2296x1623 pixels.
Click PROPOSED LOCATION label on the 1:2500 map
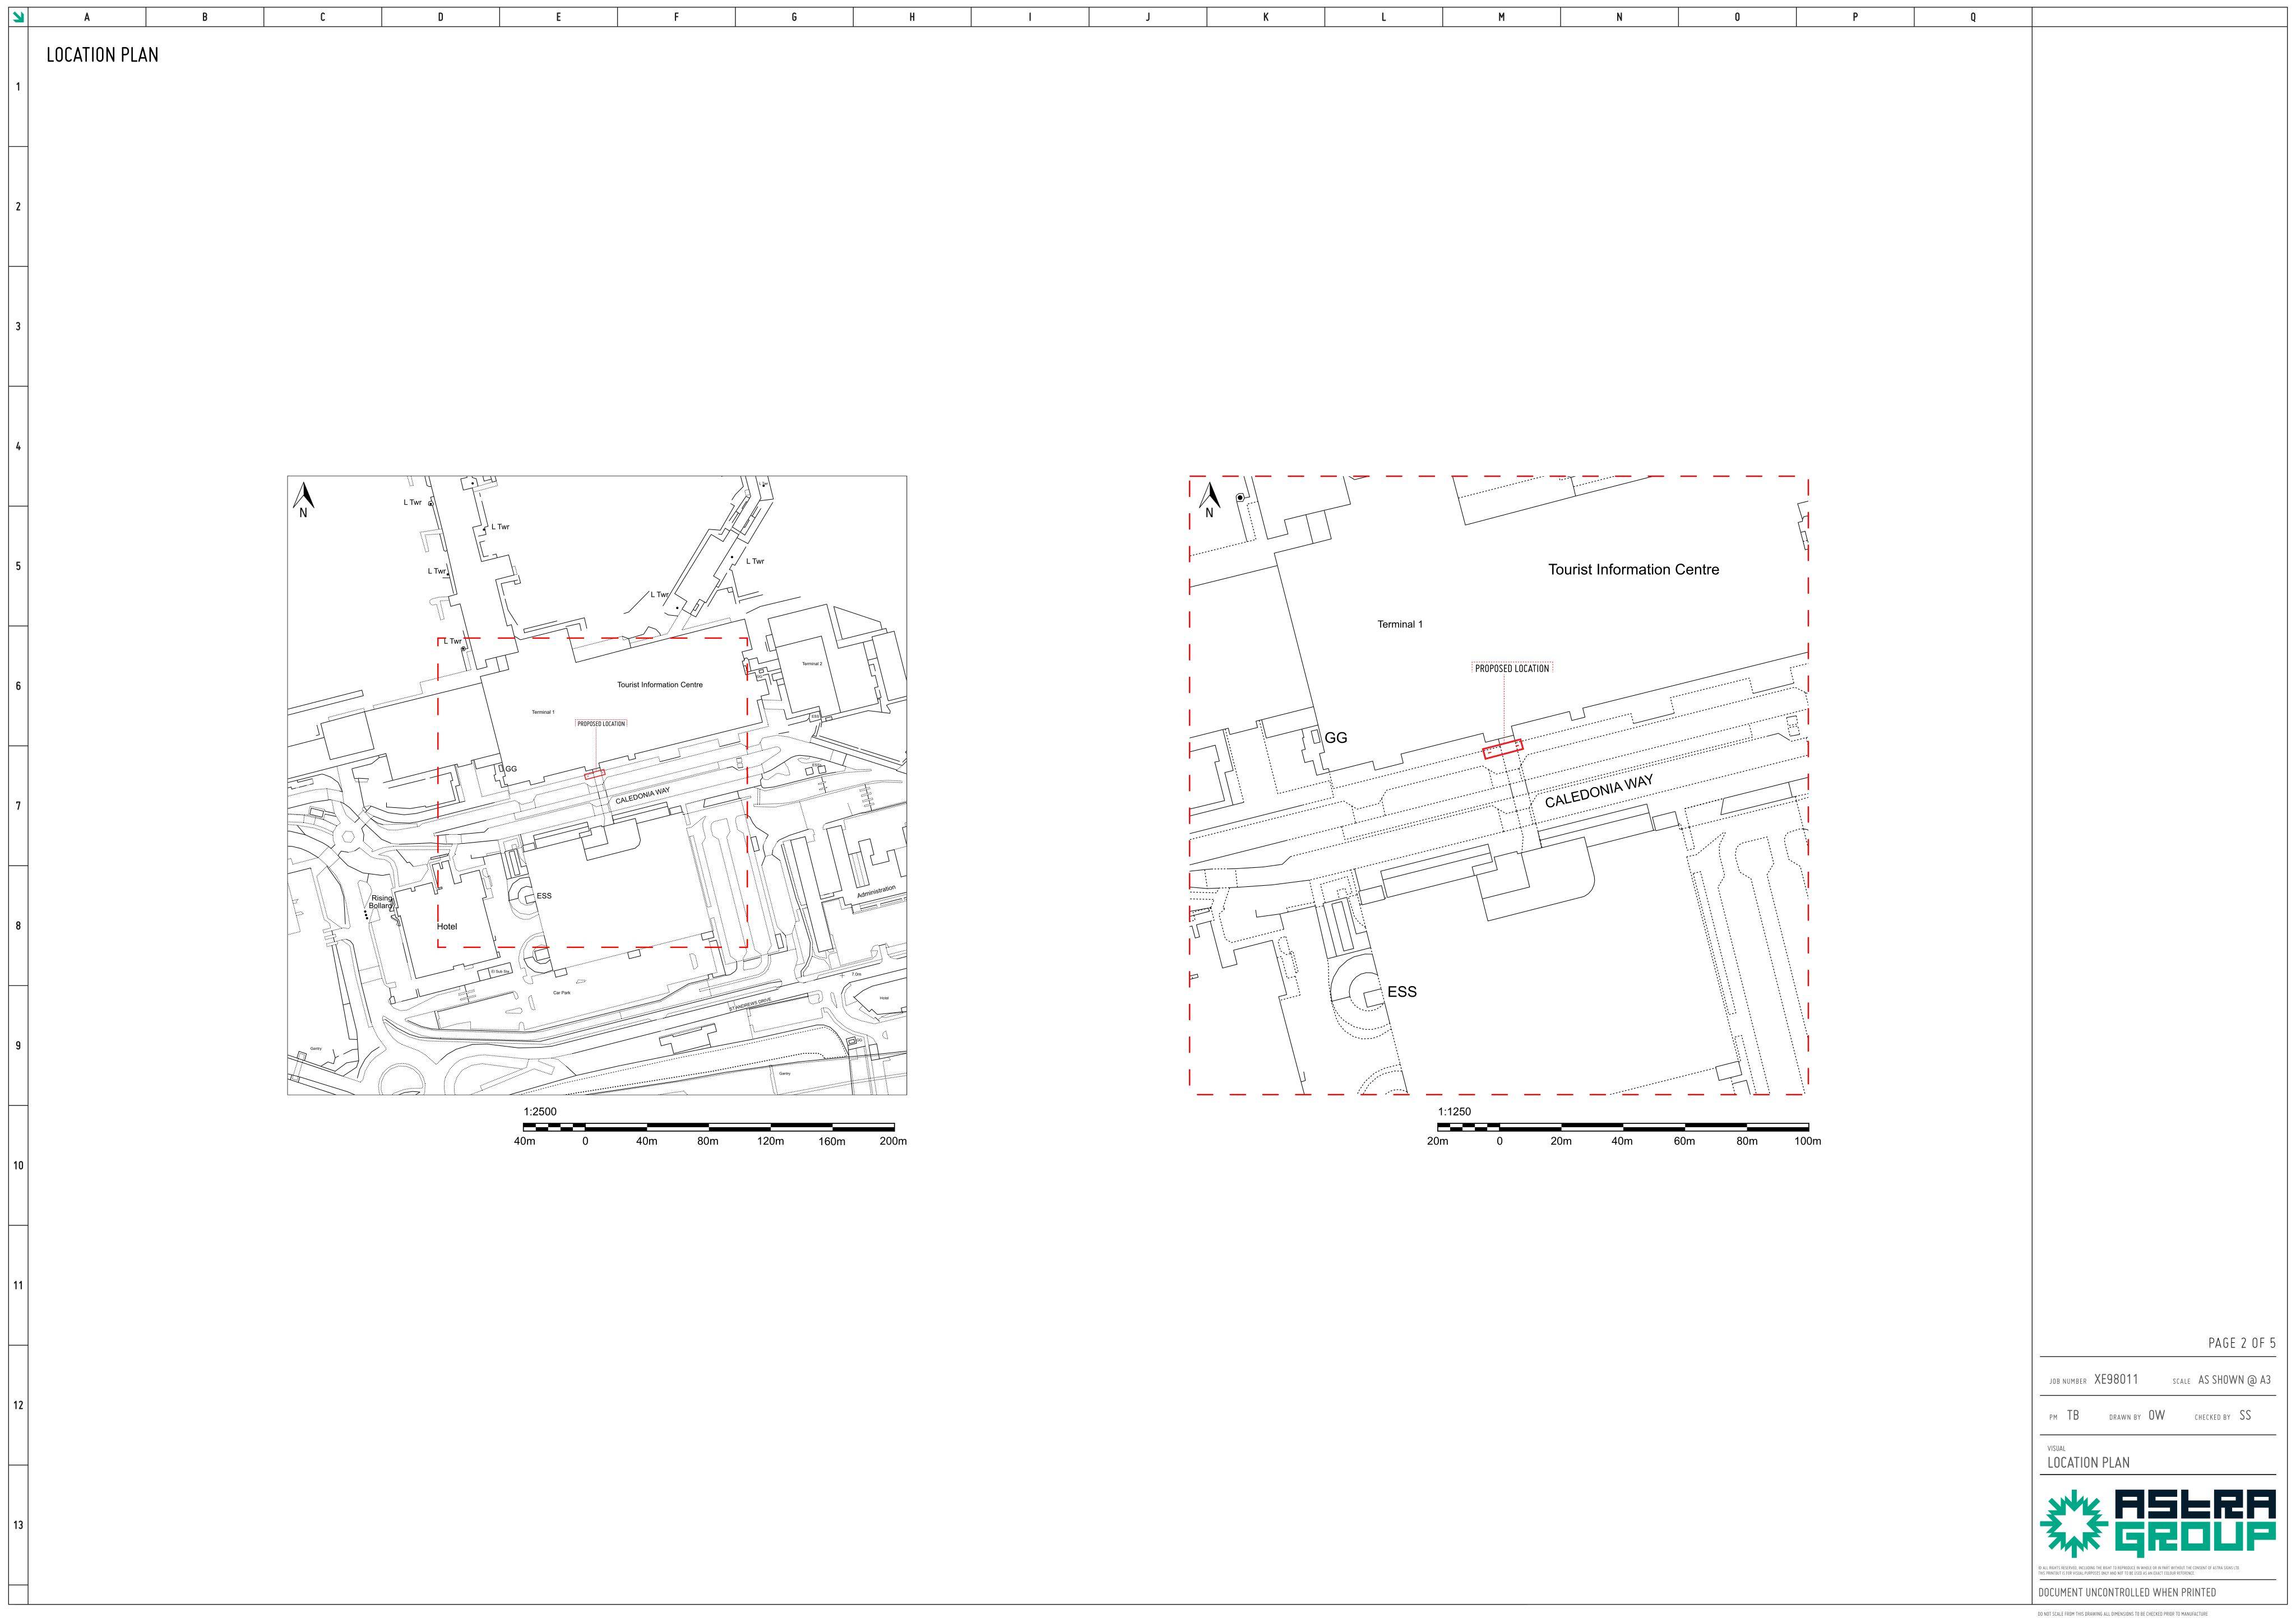(x=601, y=724)
